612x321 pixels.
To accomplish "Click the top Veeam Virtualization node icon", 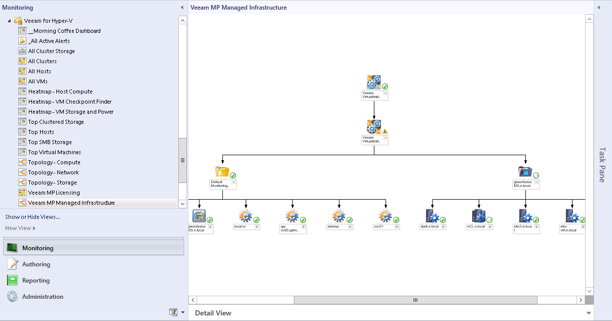I will pos(374,82).
